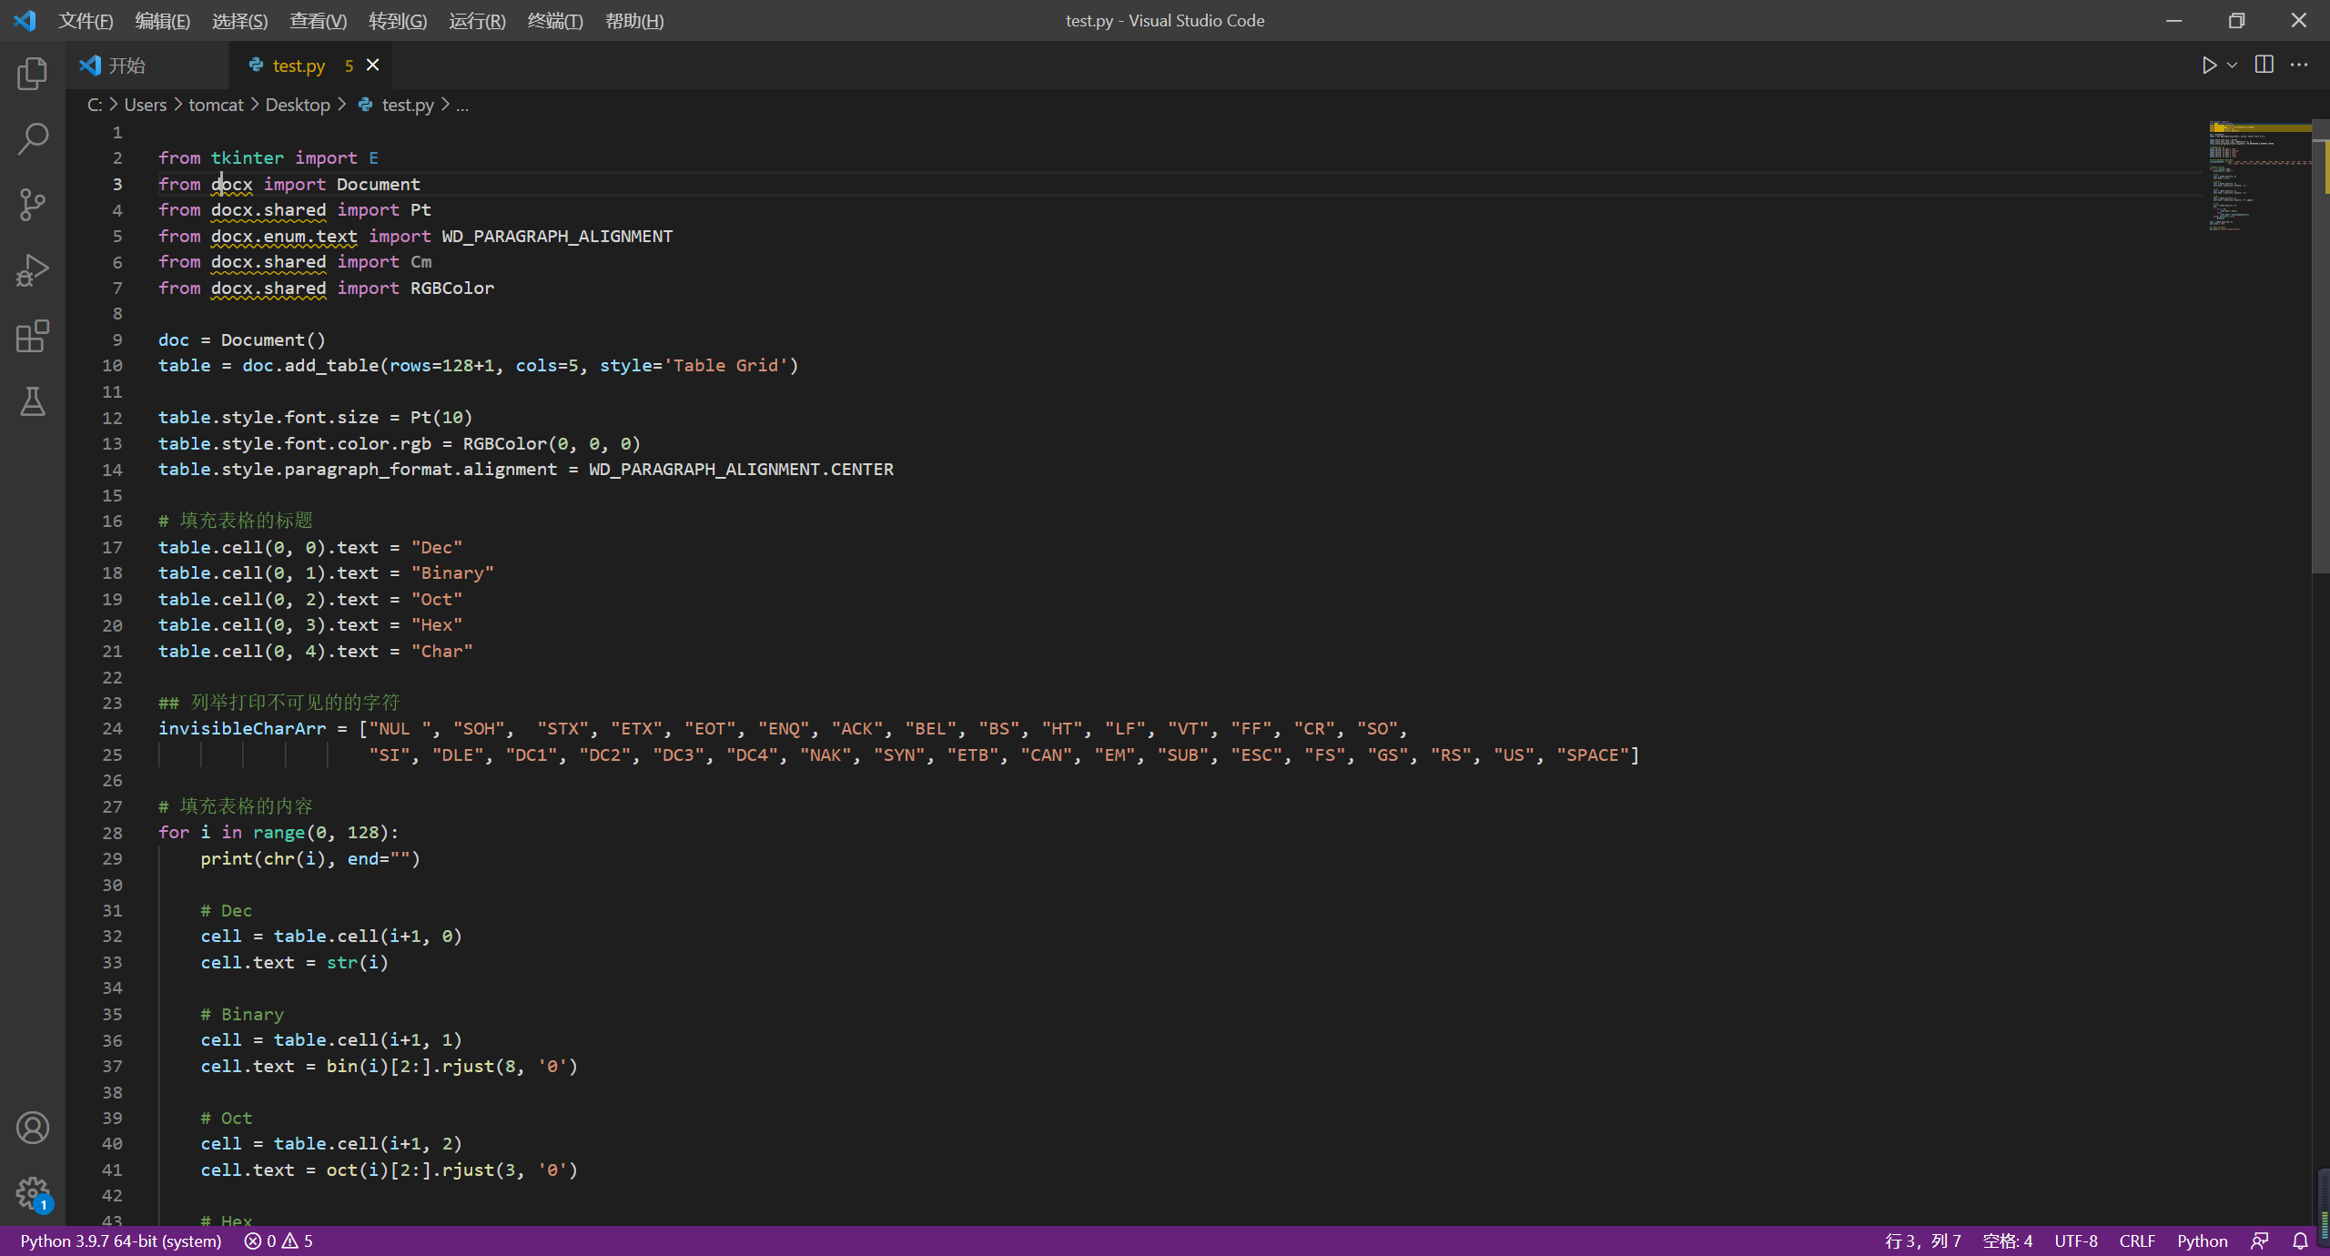
Task: Expand the run button dropdown arrow
Action: coord(2232,66)
